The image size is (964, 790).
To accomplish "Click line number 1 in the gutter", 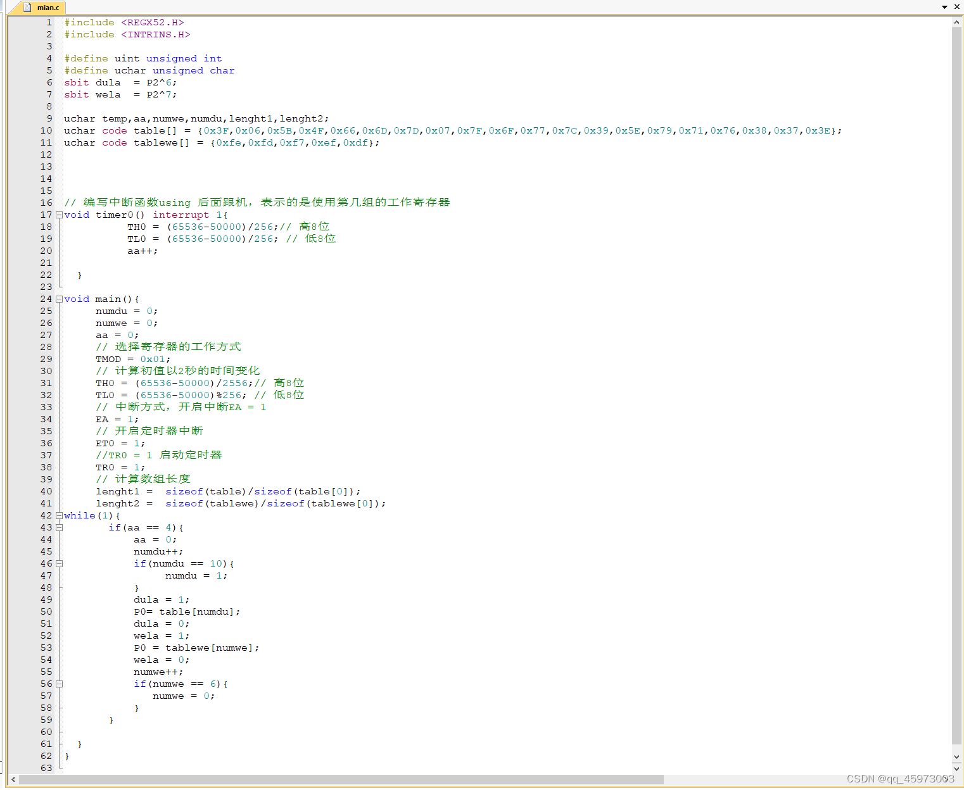I will coord(49,22).
